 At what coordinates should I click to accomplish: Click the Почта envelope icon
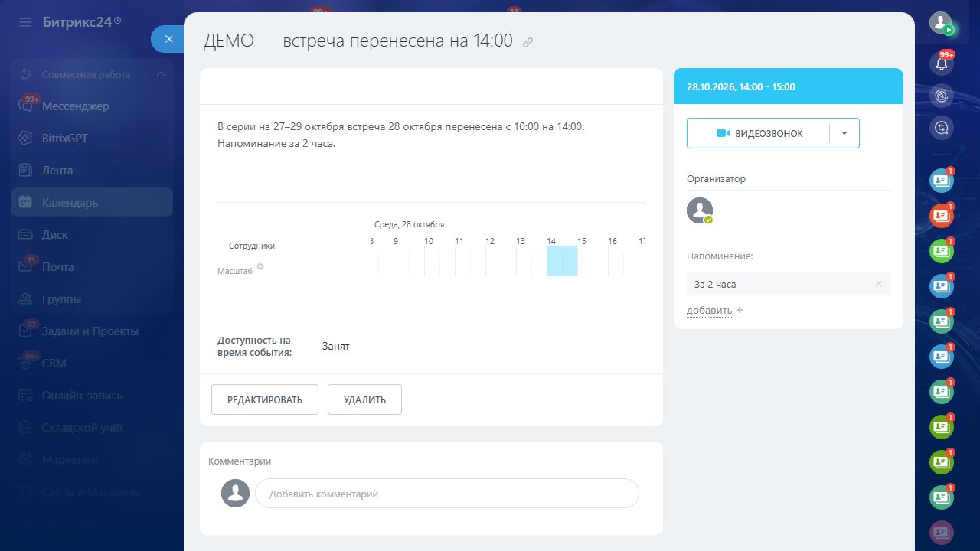click(x=25, y=267)
